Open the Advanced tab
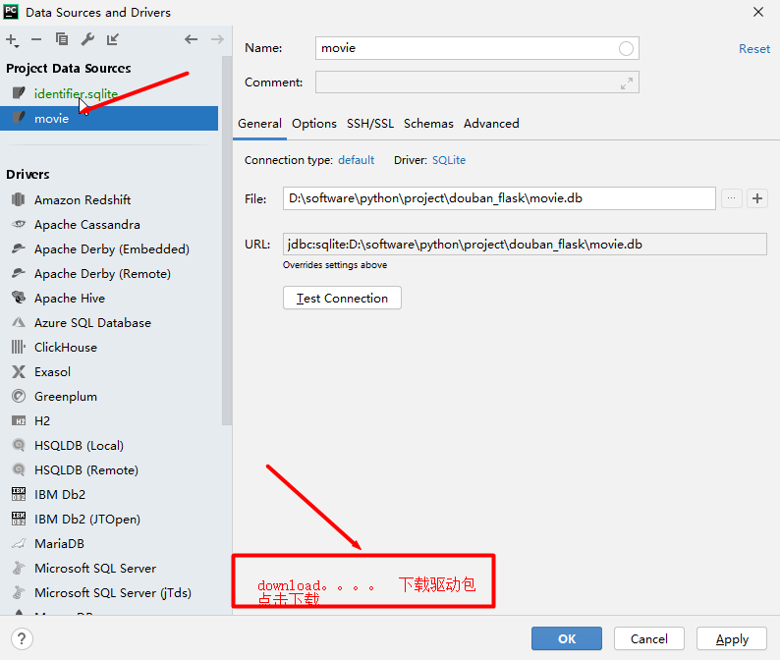The width and height of the screenshot is (780, 660). [x=491, y=124]
